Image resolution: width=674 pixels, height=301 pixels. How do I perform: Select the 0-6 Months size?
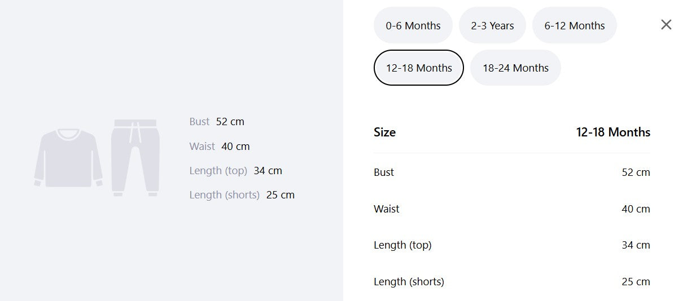(413, 25)
